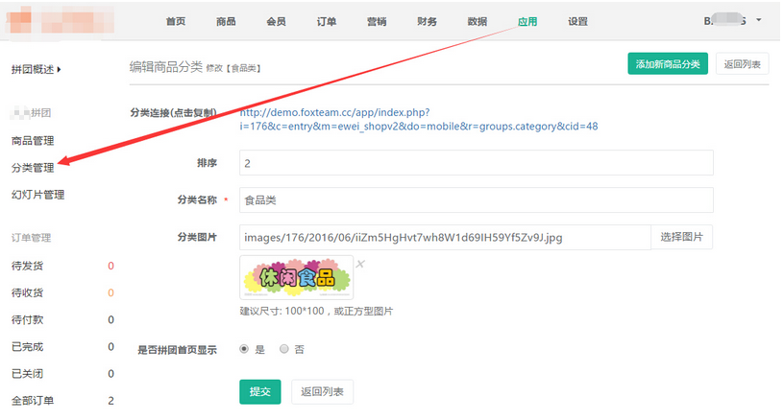The height and width of the screenshot is (420, 784).
Task: Open the 应用 top menu tab
Action: (527, 21)
